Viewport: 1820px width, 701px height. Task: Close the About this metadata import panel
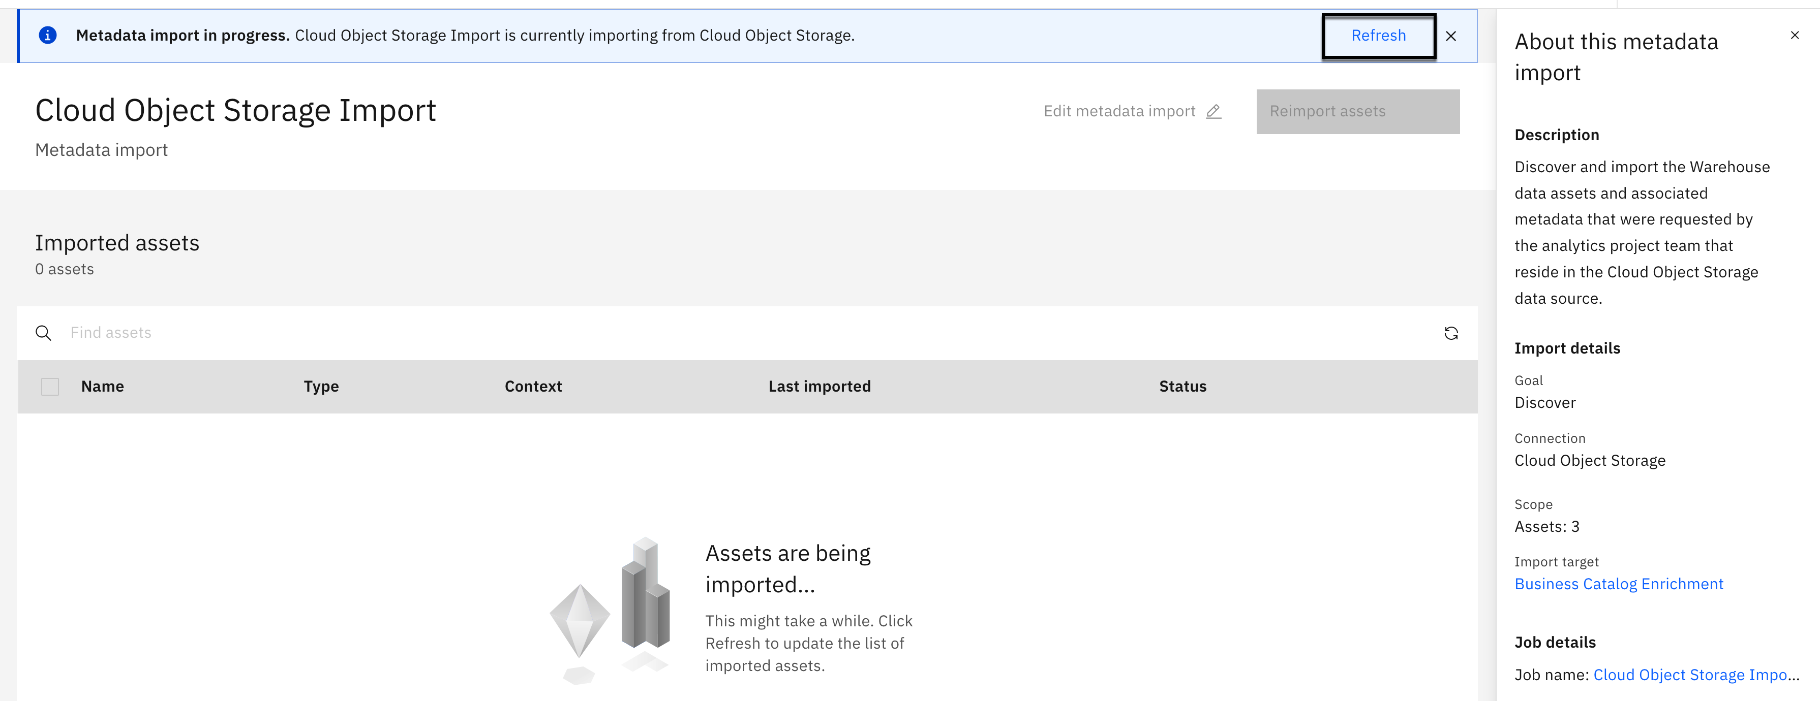[x=1794, y=35]
